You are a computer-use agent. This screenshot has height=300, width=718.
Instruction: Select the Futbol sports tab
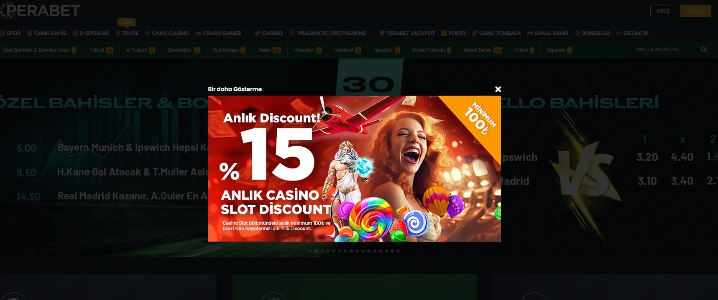tap(101, 50)
